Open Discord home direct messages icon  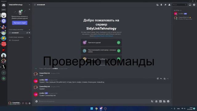click(x=4, y=5)
